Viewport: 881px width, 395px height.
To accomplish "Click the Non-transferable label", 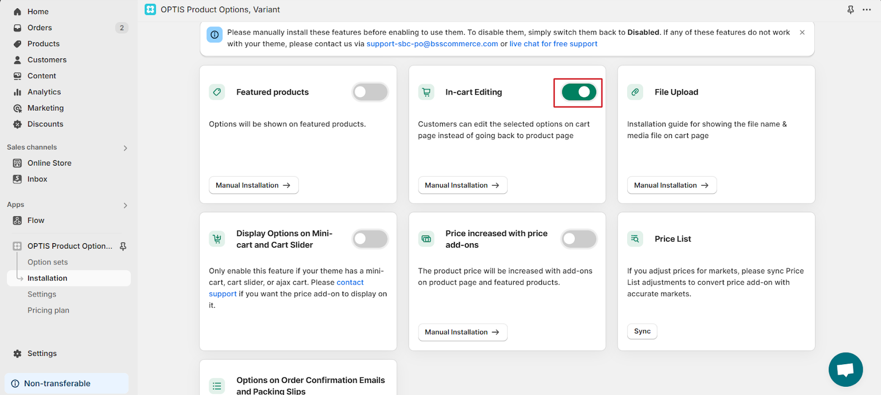I will [x=57, y=384].
